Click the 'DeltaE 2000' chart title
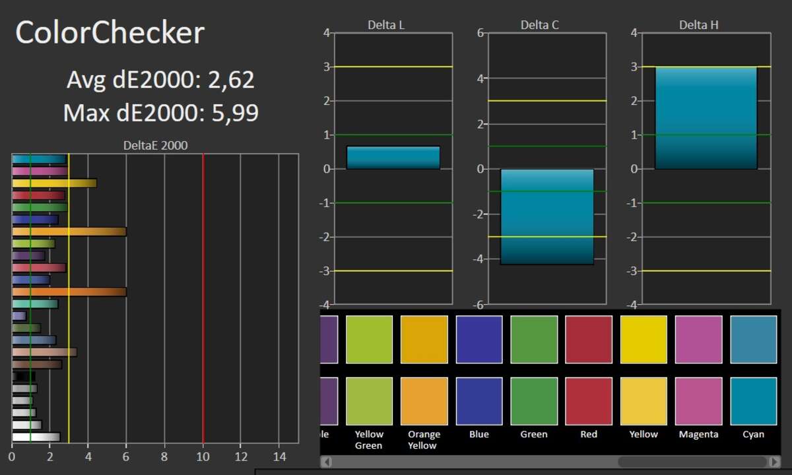The image size is (792, 475). (155, 146)
